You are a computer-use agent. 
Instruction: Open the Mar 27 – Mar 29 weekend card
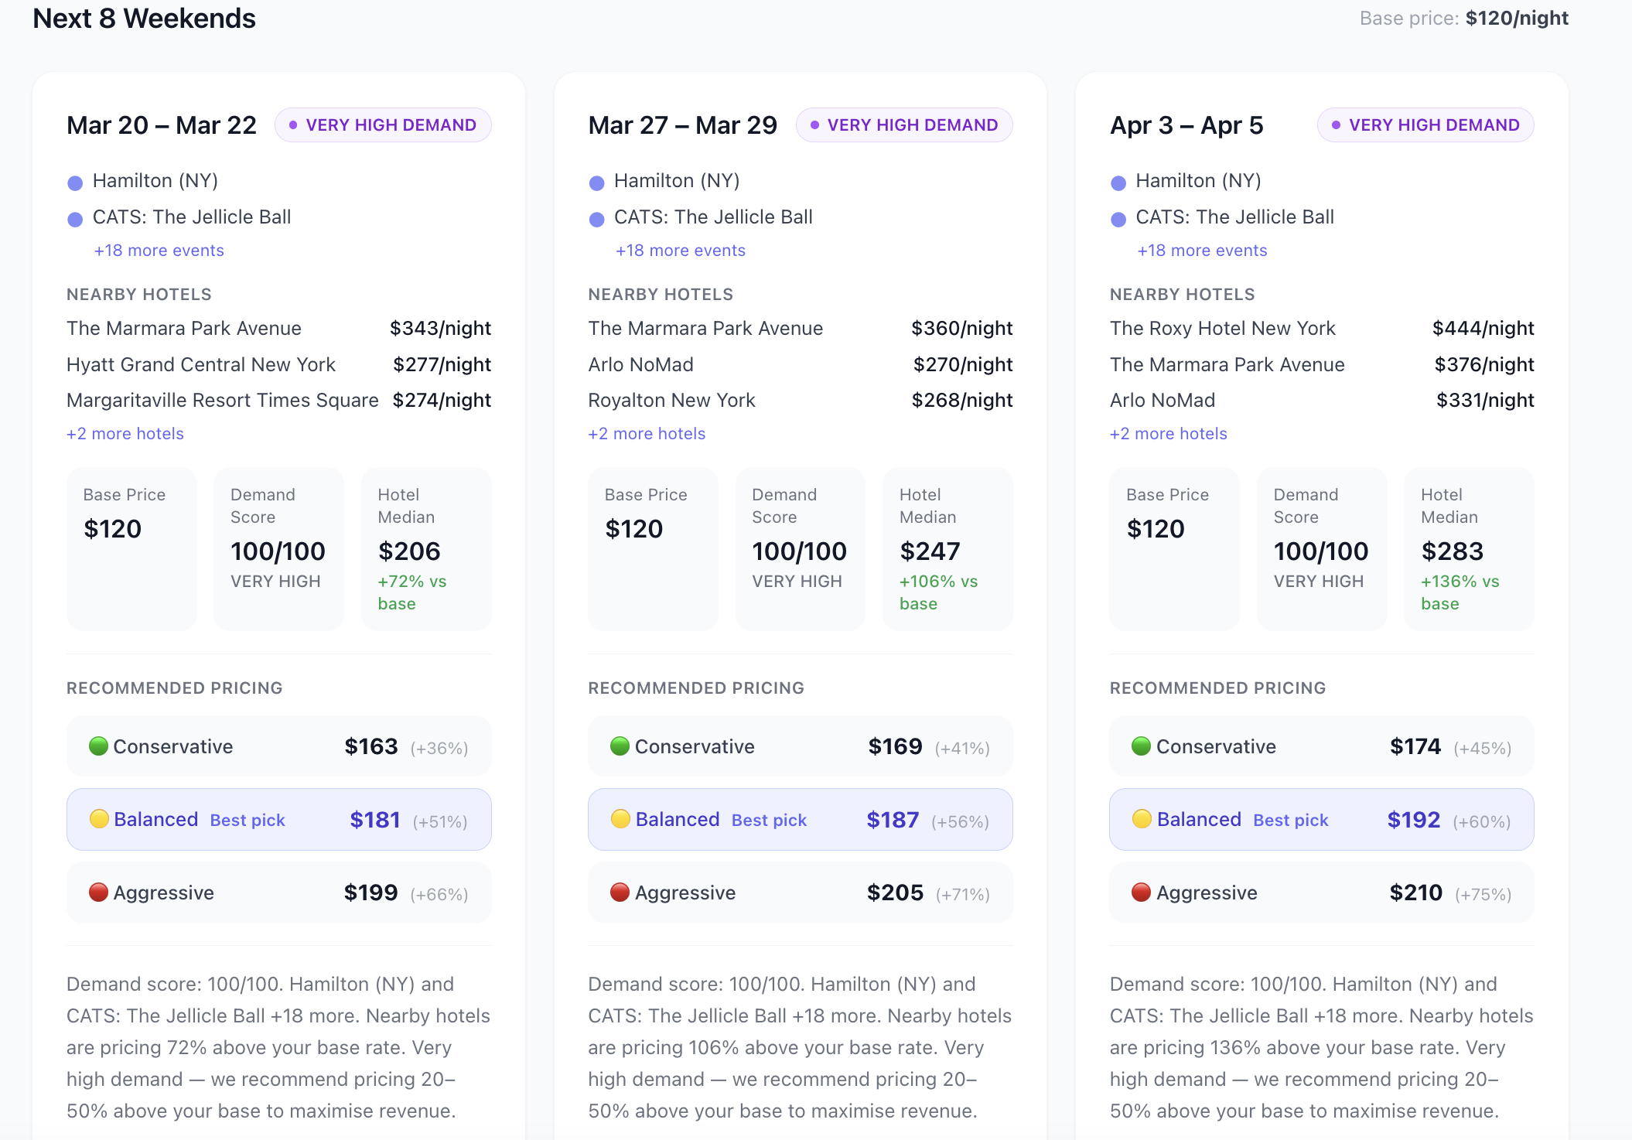point(683,125)
